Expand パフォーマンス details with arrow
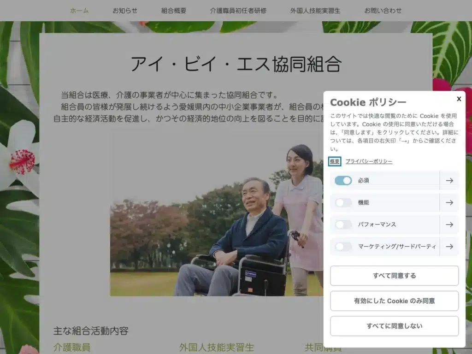 [x=449, y=224]
